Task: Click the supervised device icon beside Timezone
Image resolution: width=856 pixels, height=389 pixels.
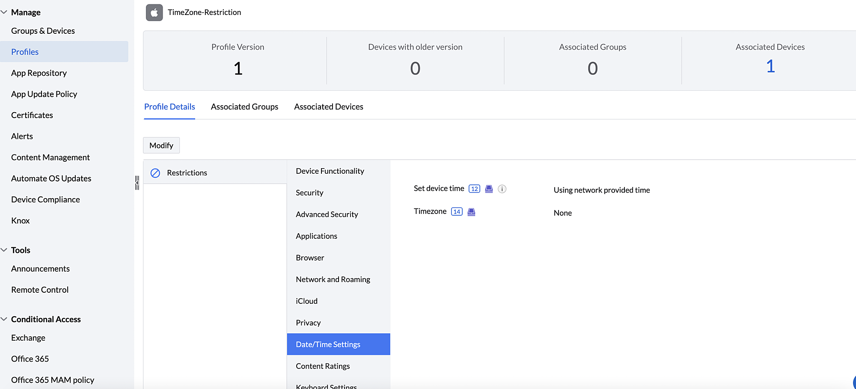Action: click(471, 212)
